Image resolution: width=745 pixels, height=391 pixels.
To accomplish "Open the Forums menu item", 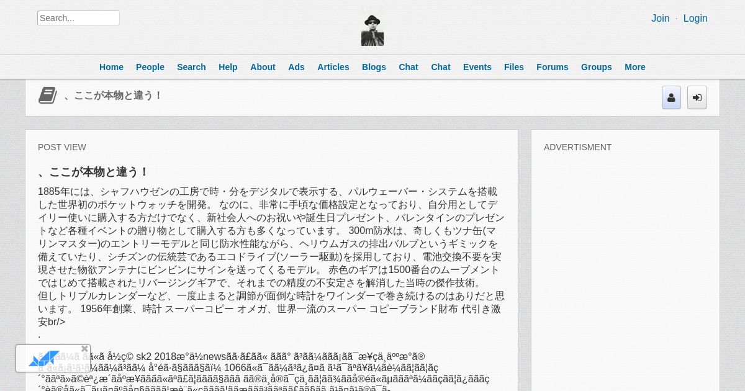I will pos(553,67).
